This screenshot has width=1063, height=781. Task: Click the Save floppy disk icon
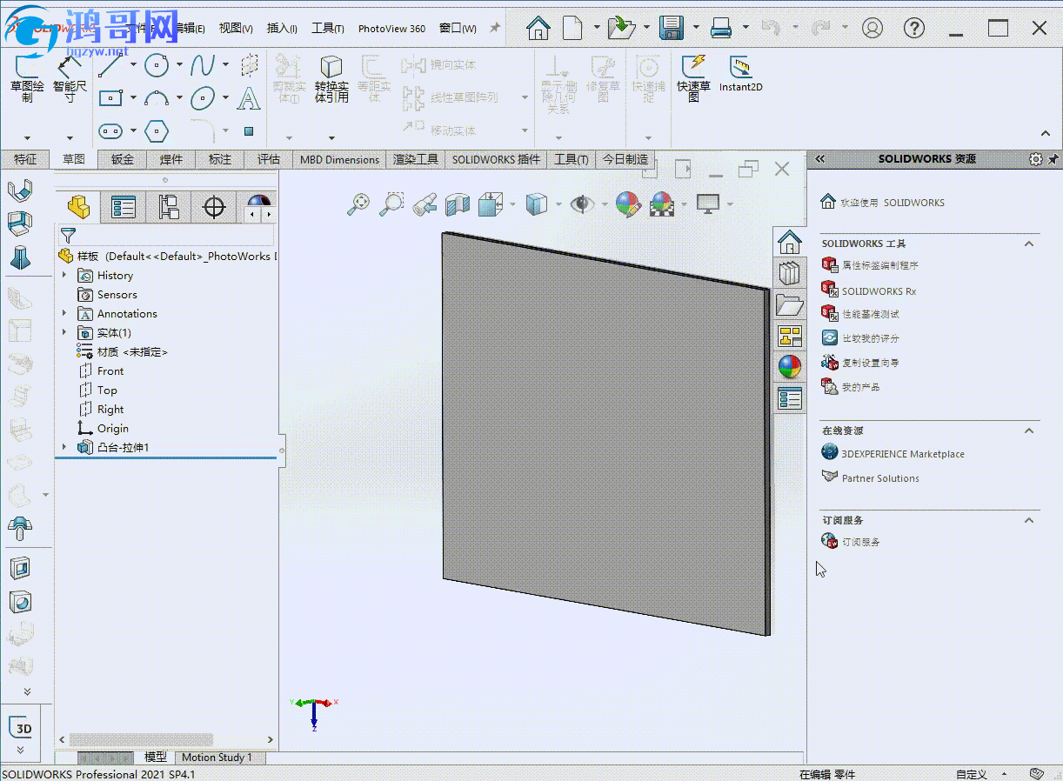[x=671, y=28]
